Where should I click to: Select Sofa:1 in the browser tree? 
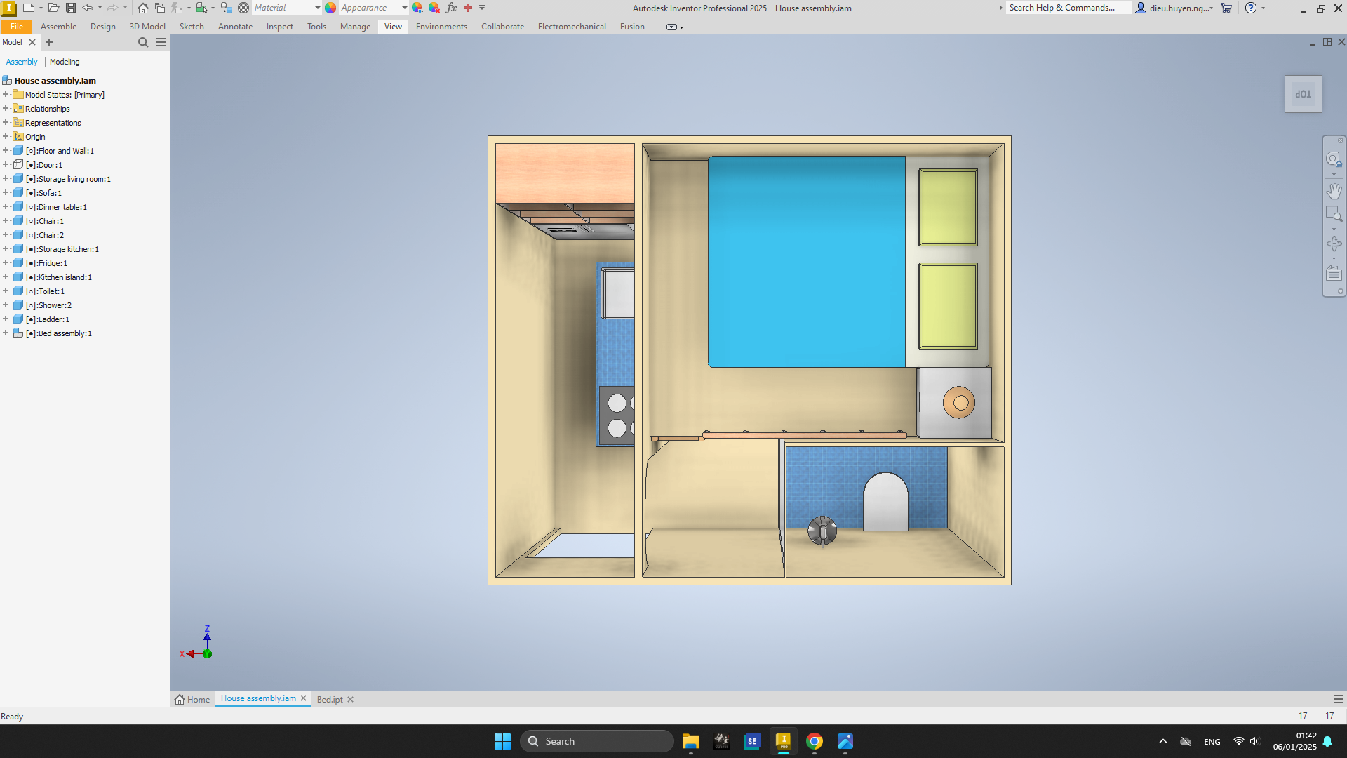[50, 193]
